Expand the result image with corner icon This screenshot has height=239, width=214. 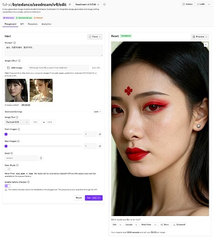[x=206, y=45]
